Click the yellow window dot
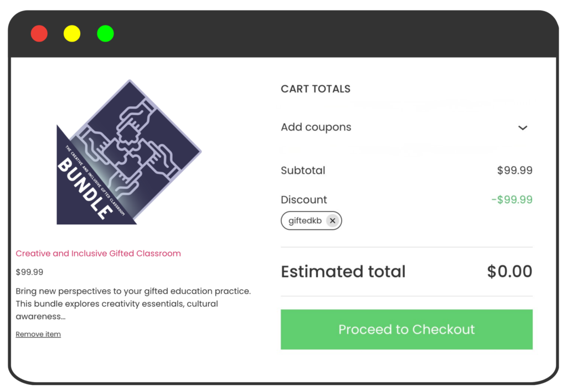This screenshot has width=567, height=390. [72, 34]
